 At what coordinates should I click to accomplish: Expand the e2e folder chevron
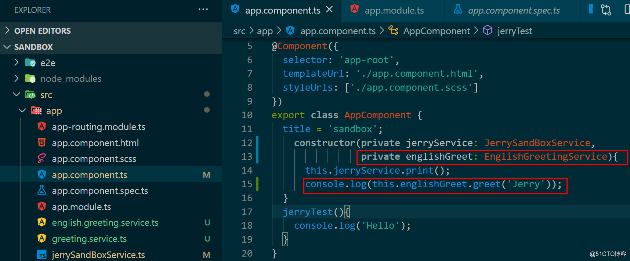coord(16,63)
